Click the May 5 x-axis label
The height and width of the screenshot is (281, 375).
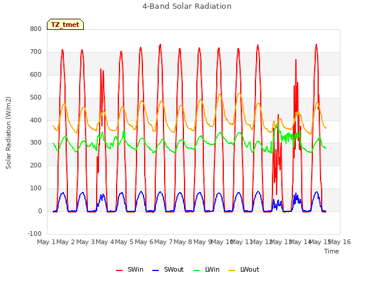[124, 242]
